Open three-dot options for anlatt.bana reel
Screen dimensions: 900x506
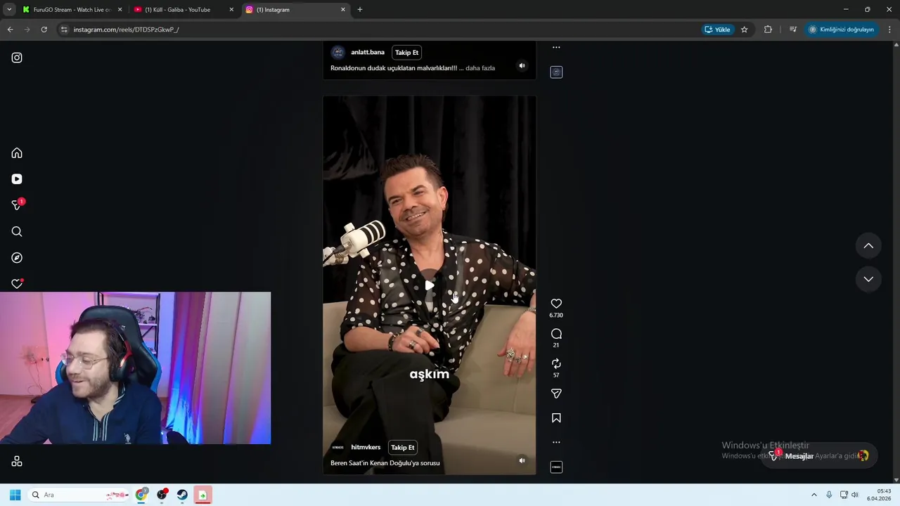point(556,48)
